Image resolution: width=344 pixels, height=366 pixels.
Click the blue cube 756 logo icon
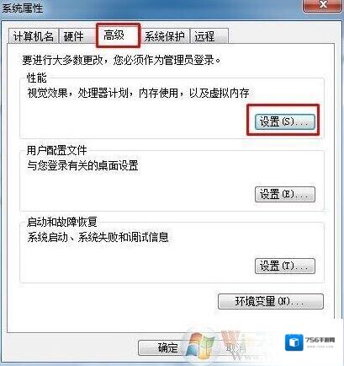294,342
